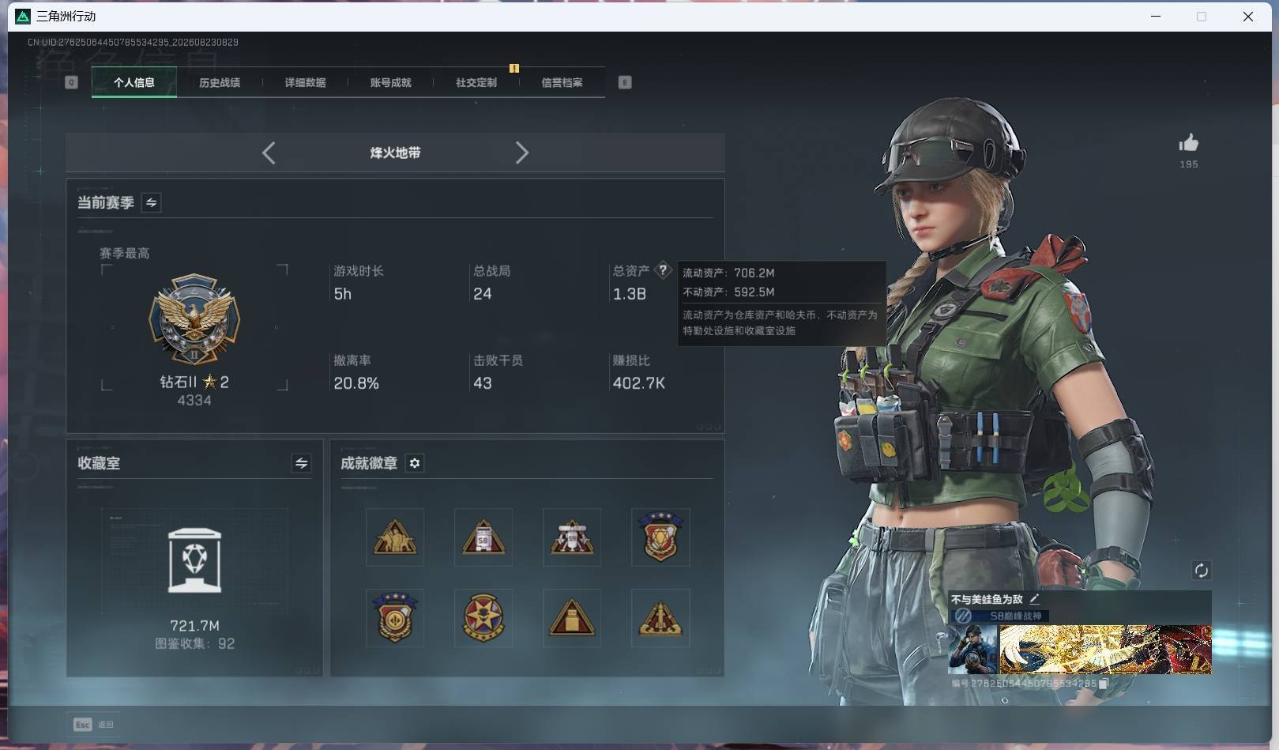Click the golden profile banner image

(1105, 650)
